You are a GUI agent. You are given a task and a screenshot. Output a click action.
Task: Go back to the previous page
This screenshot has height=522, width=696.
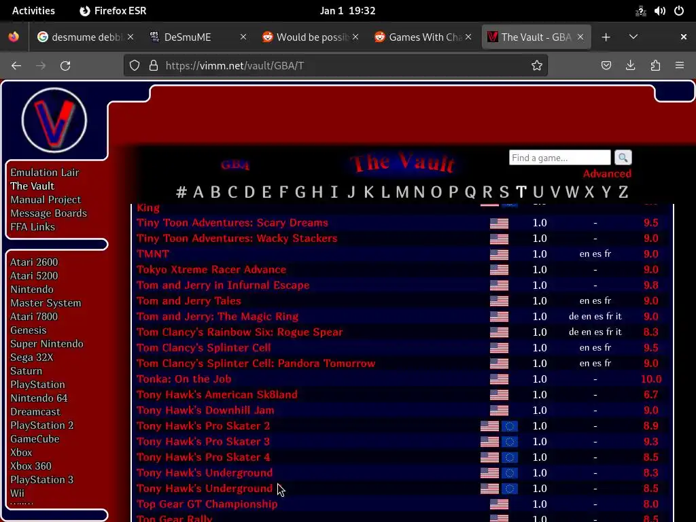[16, 66]
